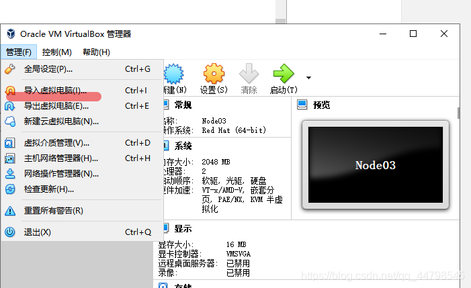Open 虚拟介质管理(V)... entry
The width and height of the screenshot is (471, 288).
82,143
